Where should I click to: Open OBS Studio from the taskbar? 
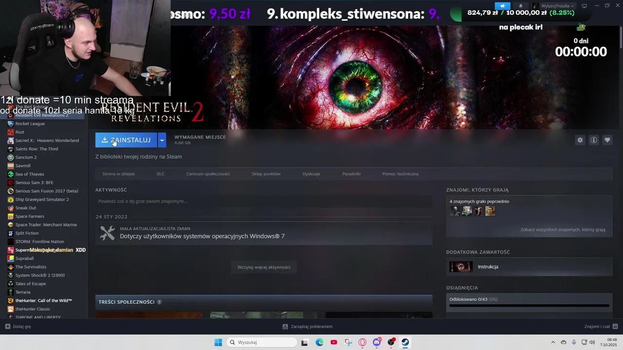[x=391, y=342]
